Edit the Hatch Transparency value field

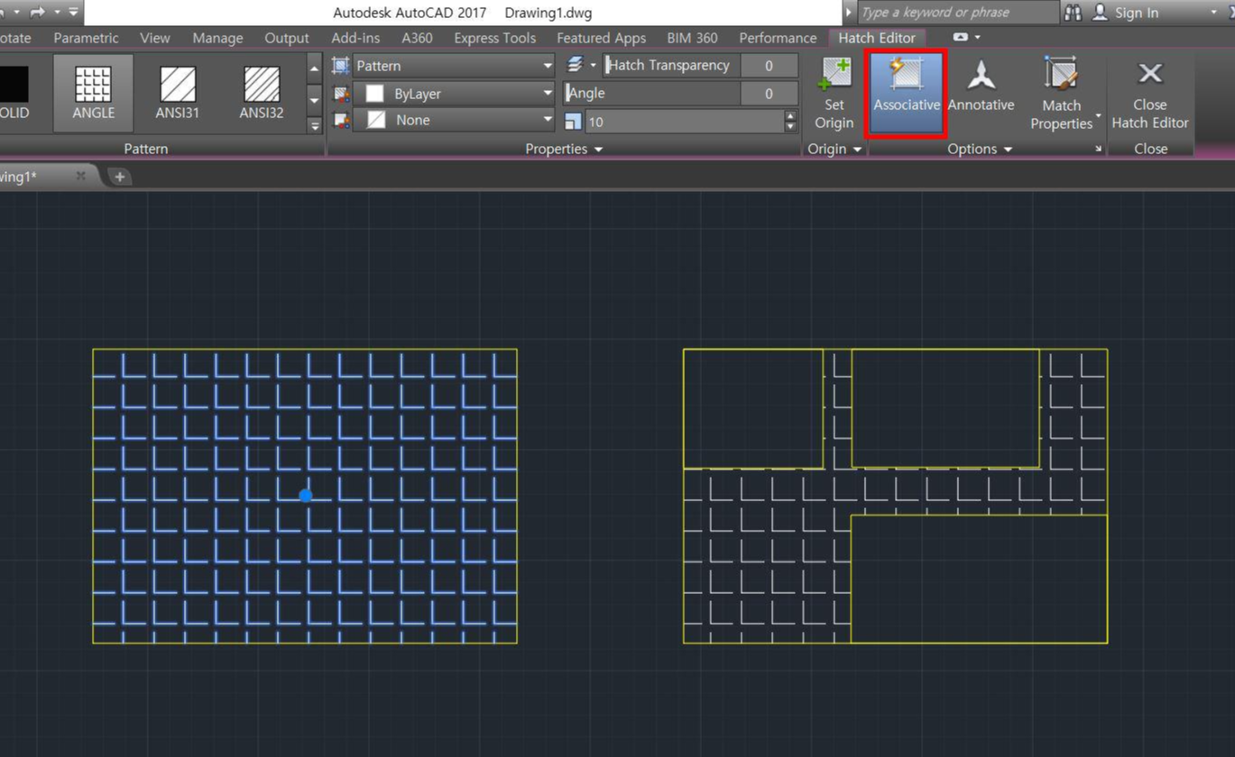coord(769,65)
